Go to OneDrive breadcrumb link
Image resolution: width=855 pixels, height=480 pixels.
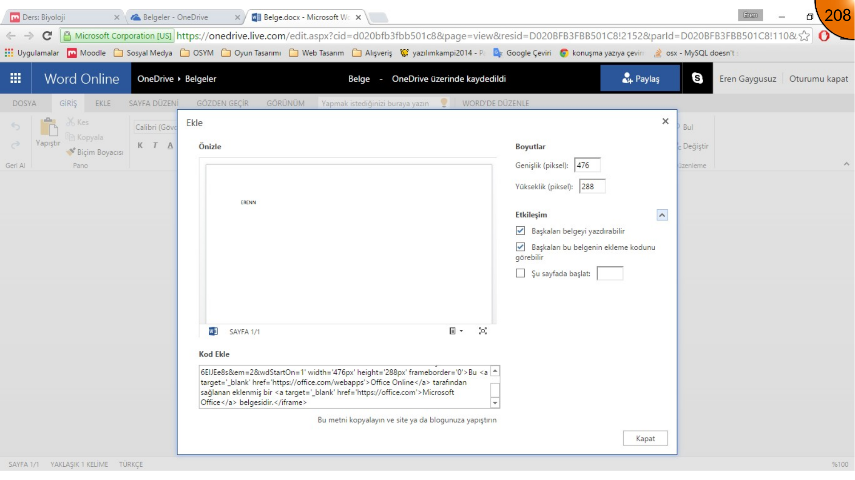point(155,79)
